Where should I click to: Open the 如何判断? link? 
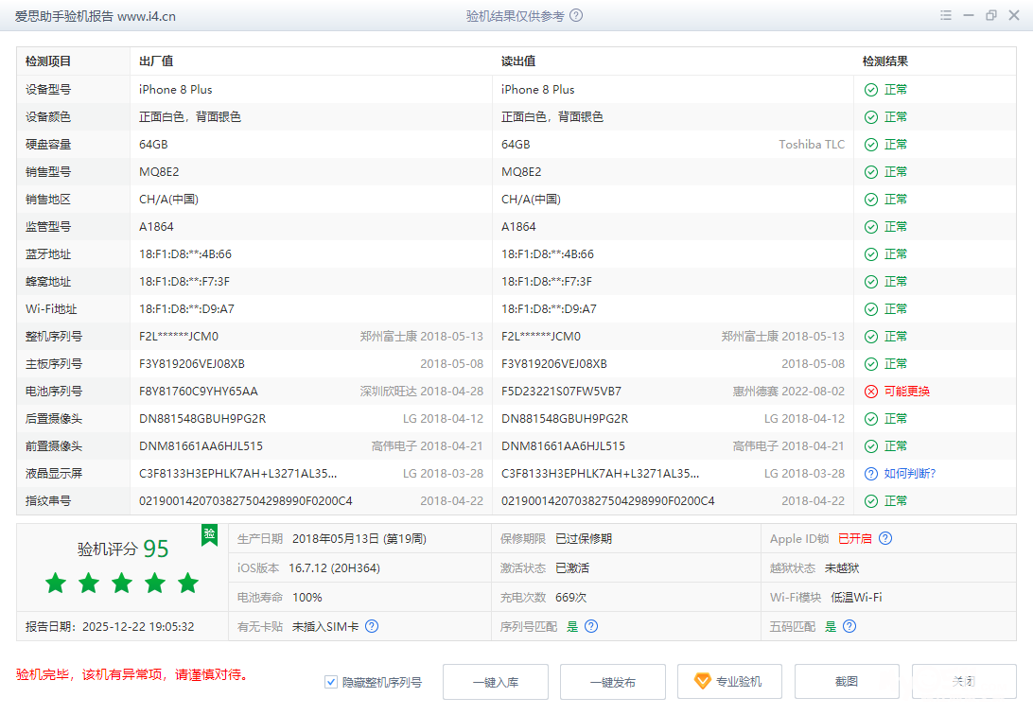point(910,474)
